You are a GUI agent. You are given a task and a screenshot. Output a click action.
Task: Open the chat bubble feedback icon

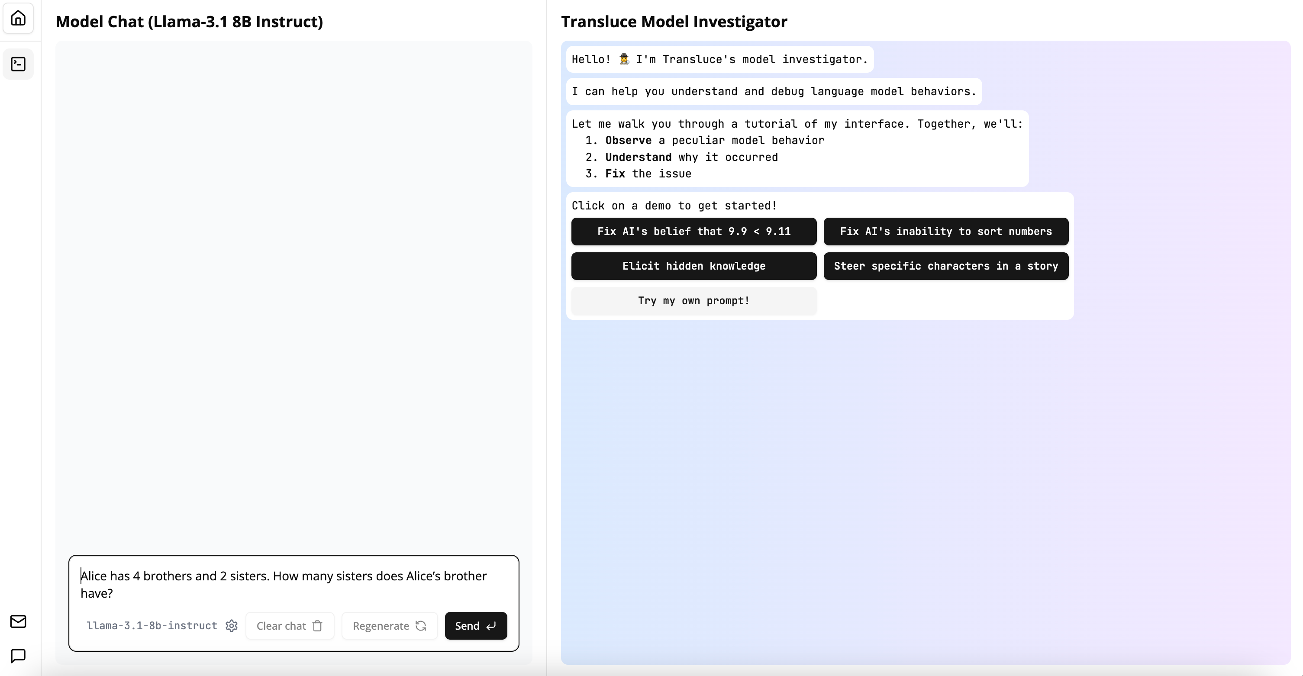click(x=18, y=656)
